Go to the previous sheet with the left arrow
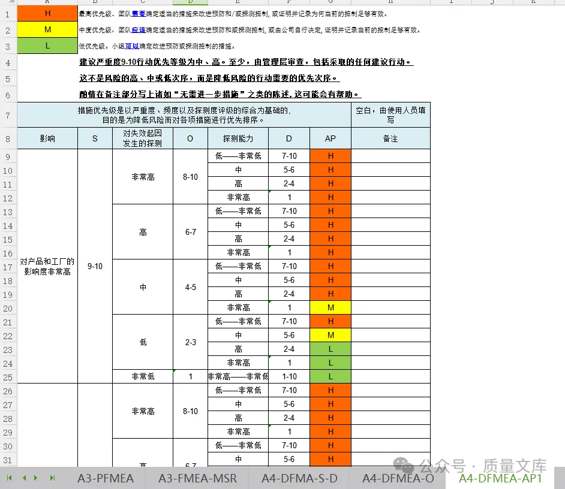The width and height of the screenshot is (565, 489). pyautogui.click(x=24, y=478)
